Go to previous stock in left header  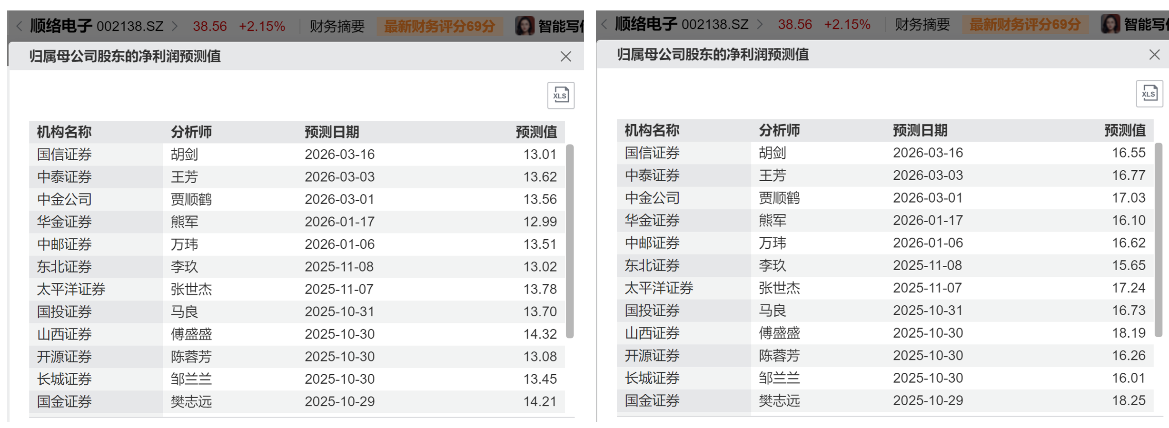pyautogui.click(x=20, y=26)
